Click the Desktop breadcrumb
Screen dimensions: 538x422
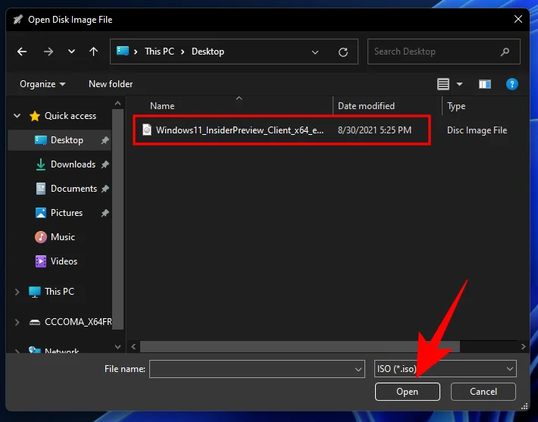tap(208, 52)
